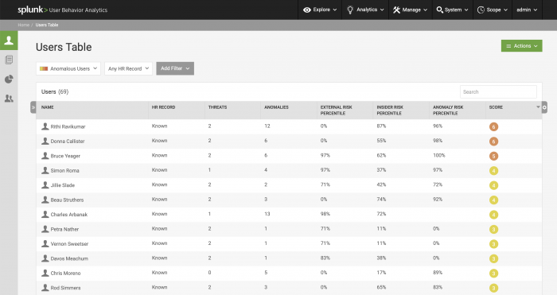The height and width of the screenshot is (295, 557).
Task: Open the Explore menu
Action: coord(320,10)
